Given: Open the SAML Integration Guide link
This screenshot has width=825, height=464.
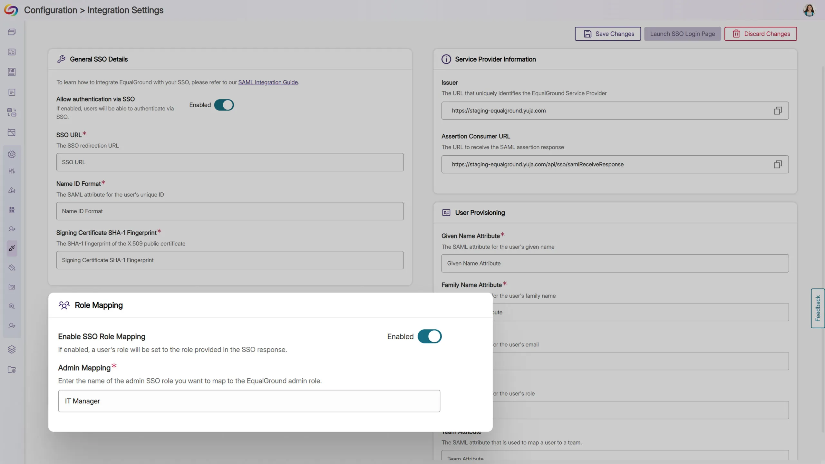Looking at the screenshot, I should [268, 82].
